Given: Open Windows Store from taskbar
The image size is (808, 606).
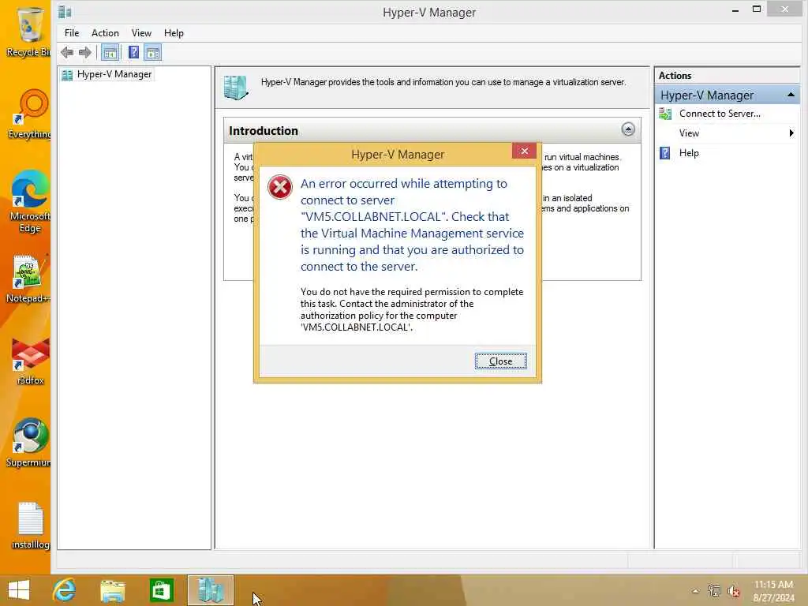Looking at the screenshot, I should coord(161,590).
